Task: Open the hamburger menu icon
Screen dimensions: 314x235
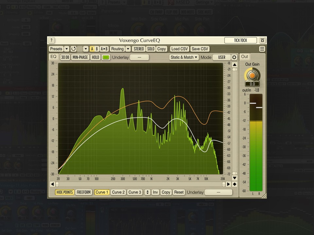Action: pos(262,49)
